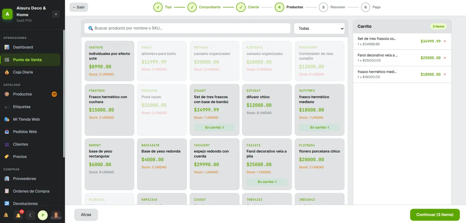Screen dimensions: 466x223
Task: Go back to the Cliente step
Action: point(248,7)
